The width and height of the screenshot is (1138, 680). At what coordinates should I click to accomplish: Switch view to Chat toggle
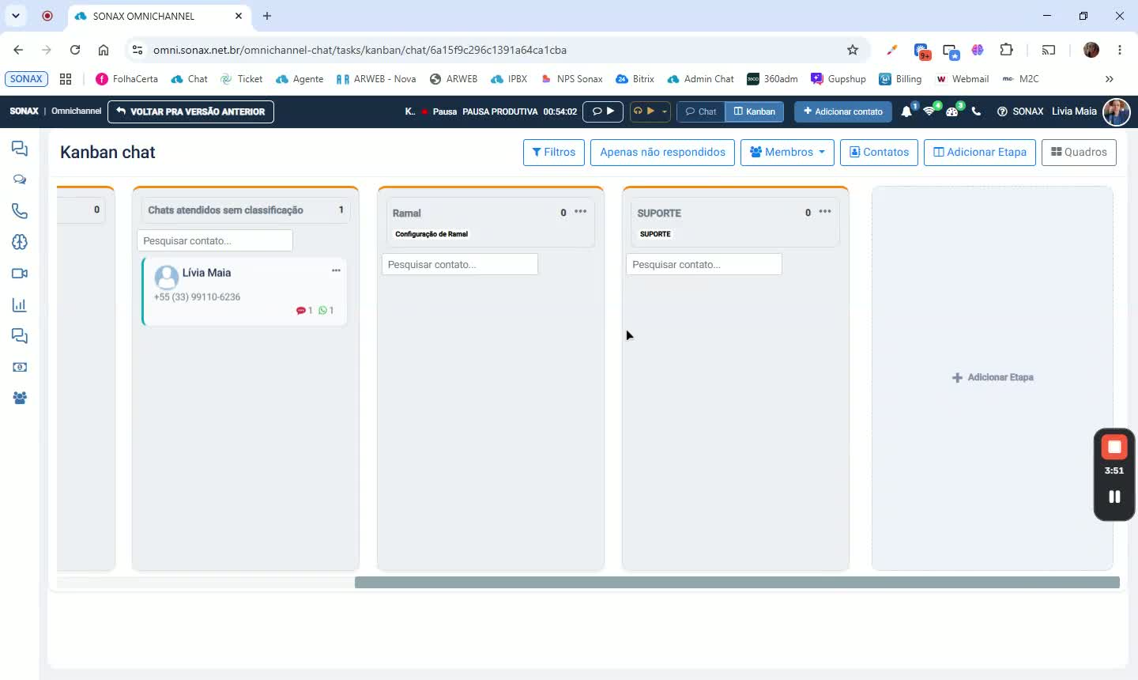pos(701,111)
